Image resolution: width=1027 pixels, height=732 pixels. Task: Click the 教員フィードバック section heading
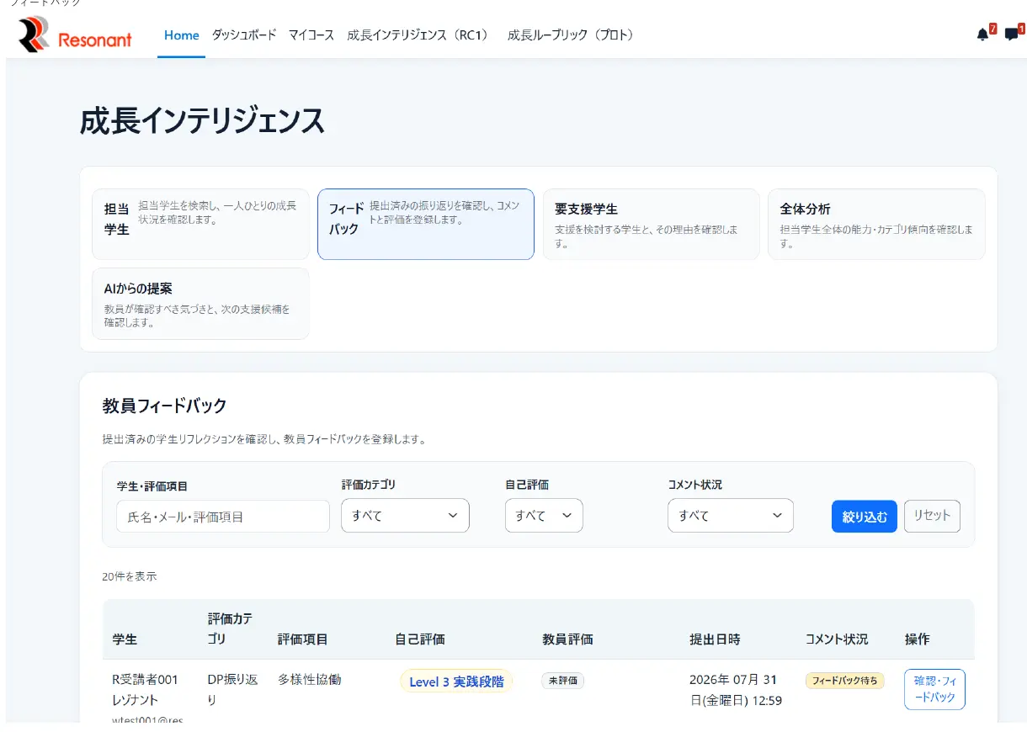click(x=165, y=406)
